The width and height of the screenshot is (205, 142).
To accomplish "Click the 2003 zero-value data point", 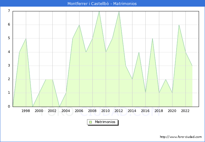I will (x=59, y=106).
